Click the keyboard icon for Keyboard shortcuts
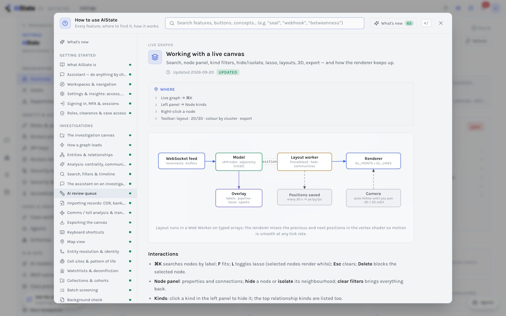This screenshot has width=506, height=316. [x=62, y=232]
